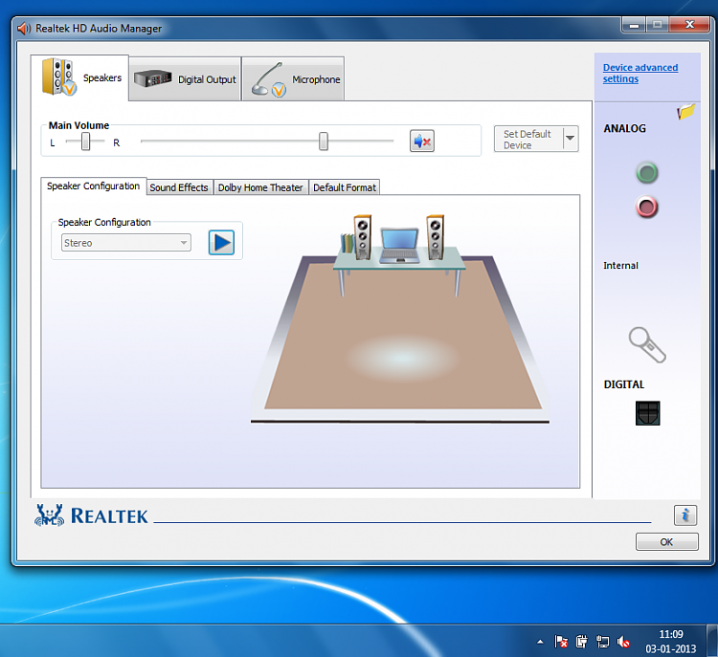Viewport: 718px width, 657px height.
Task: Open the Realtek information button
Action: click(x=685, y=515)
